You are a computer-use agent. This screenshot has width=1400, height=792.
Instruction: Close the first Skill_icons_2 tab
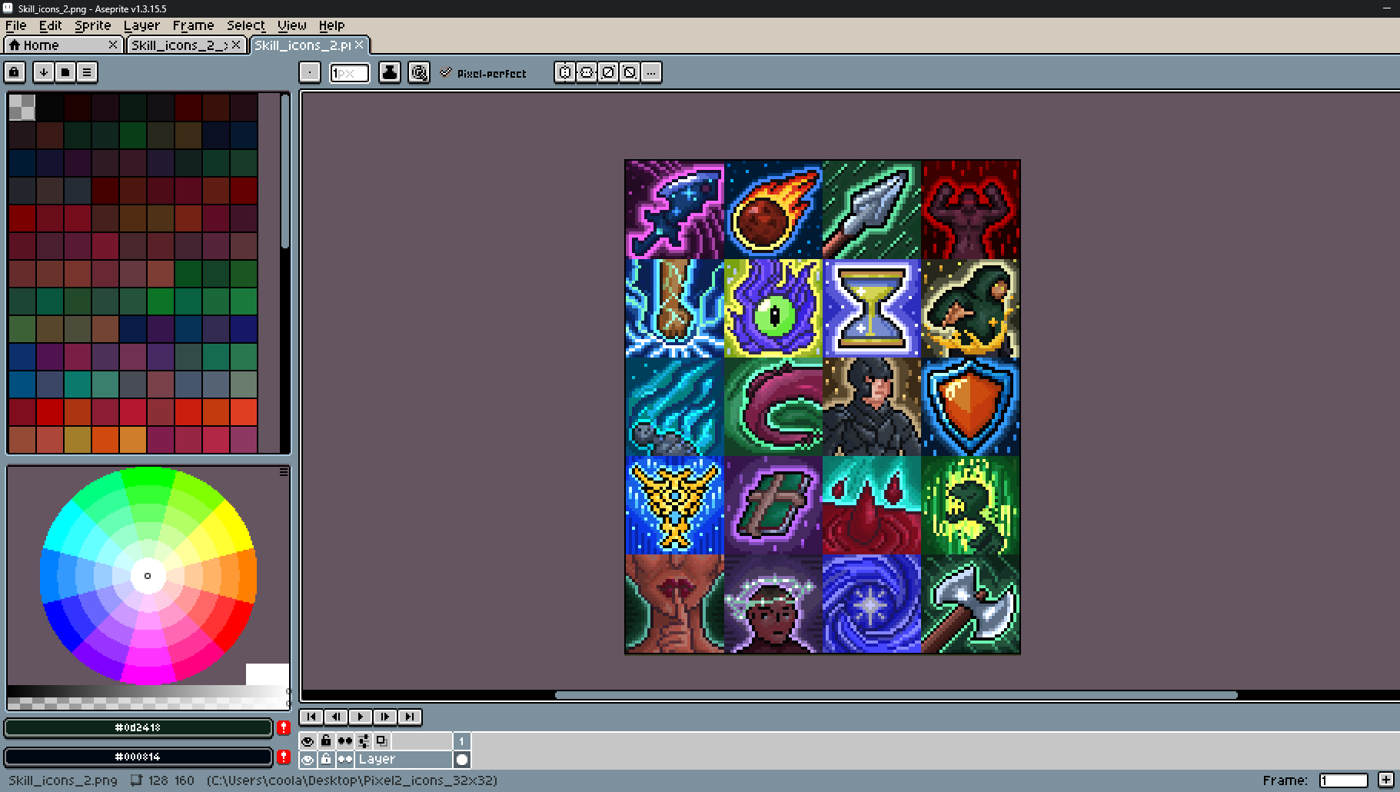(236, 45)
